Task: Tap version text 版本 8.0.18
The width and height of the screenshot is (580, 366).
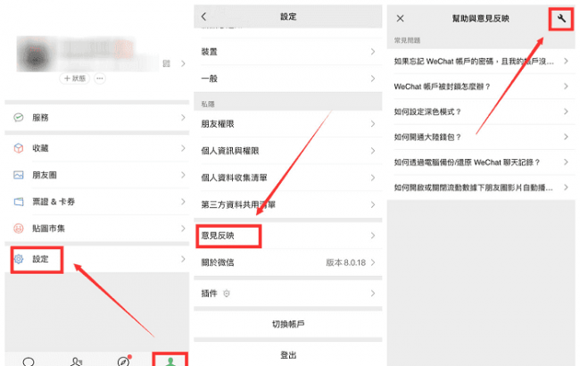Action: tap(345, 262)
